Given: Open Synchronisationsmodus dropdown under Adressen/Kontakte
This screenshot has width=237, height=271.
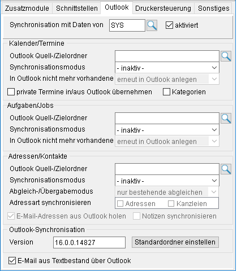Looking at the screenshot, I should 167,181.
